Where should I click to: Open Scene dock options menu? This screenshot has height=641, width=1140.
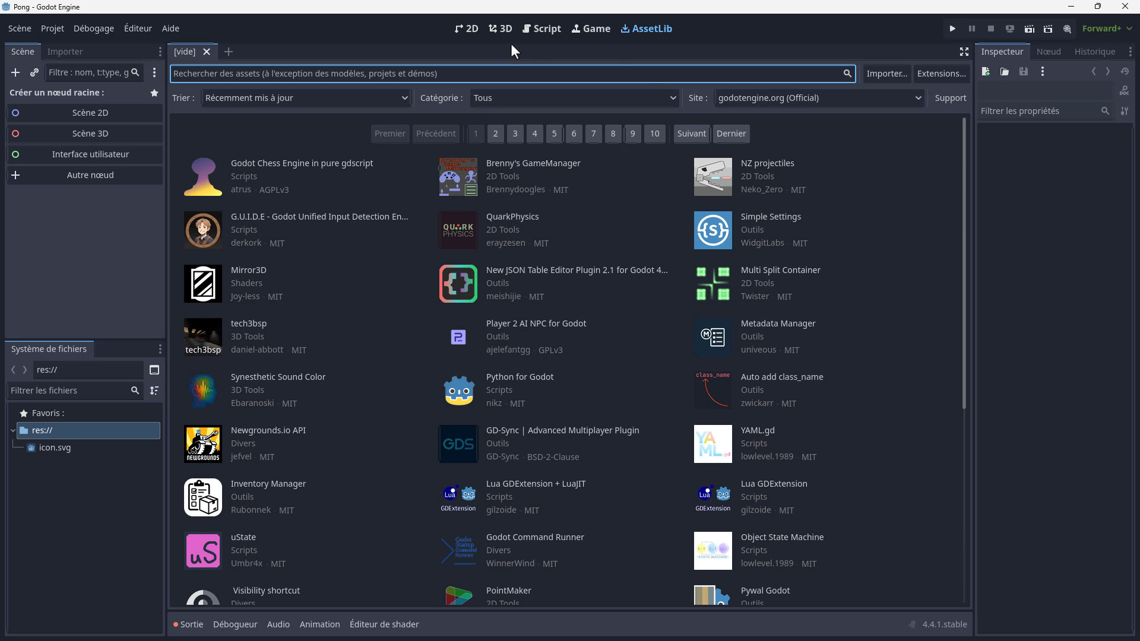coord(160,52)
